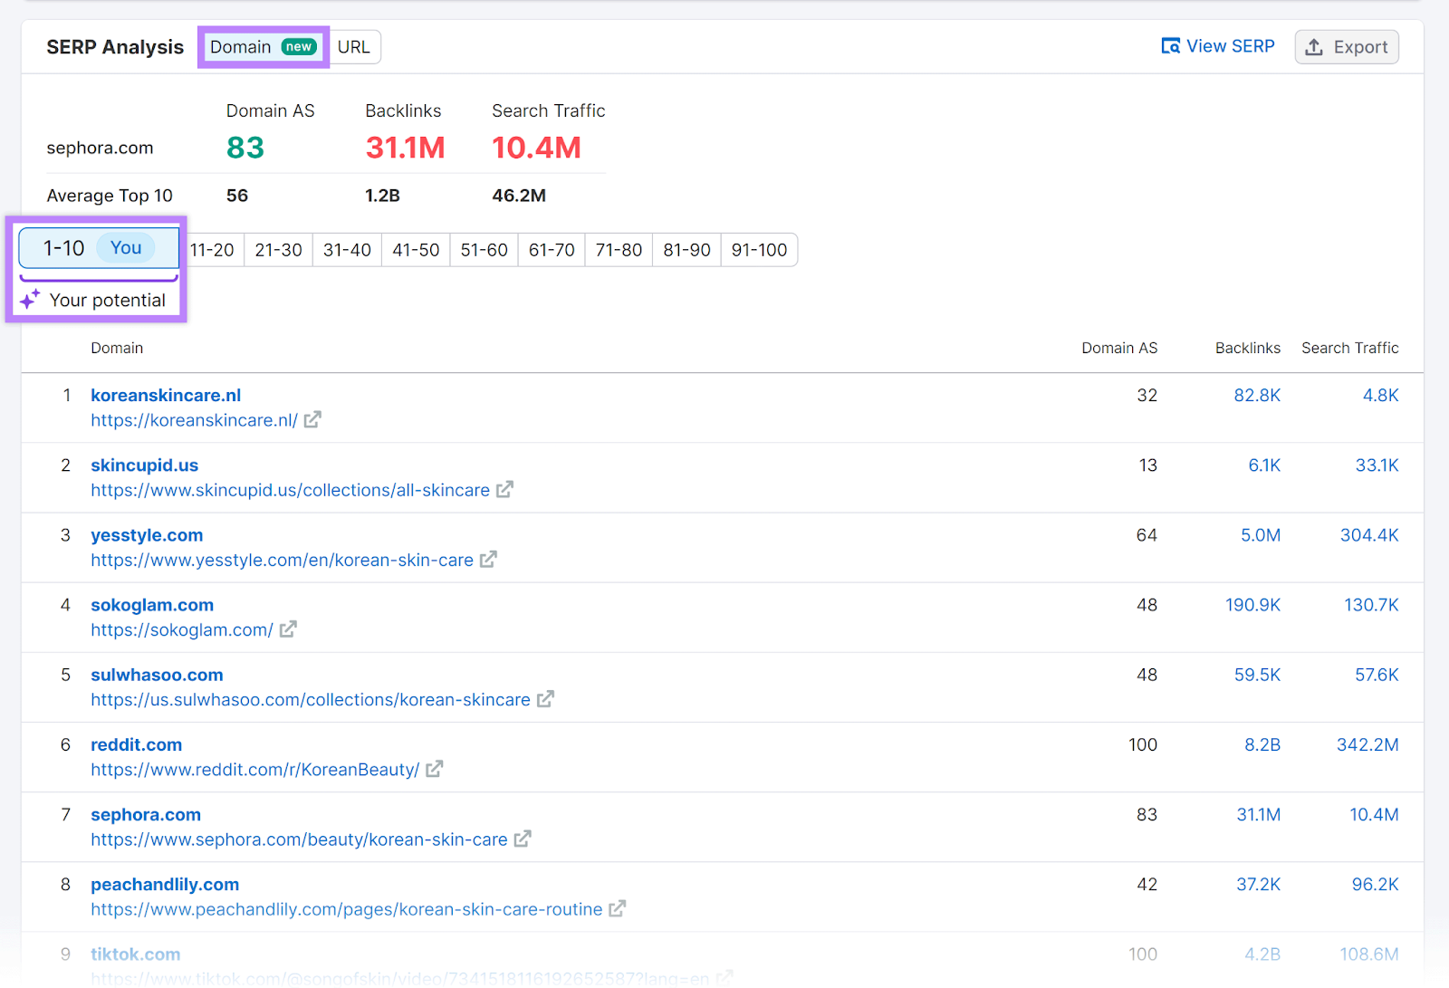Open skincupid.us all-skincare collections URL

tap(290, 490)
